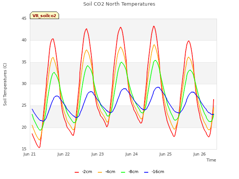Click the Soil Temperatures (C) axis label
The image size is (239, 179).
click(5, 84)
